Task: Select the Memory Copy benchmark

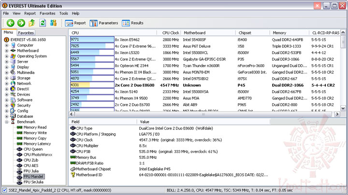Action: (x=35, y=138)
